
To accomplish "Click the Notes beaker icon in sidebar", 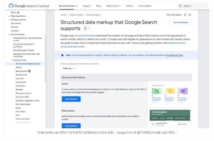I will (x=18, y=12).
